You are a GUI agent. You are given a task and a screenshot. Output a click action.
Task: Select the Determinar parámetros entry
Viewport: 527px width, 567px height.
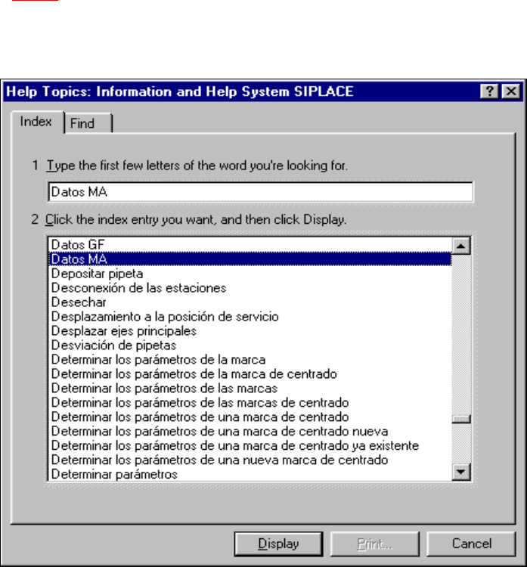click(x=250, y=474)
